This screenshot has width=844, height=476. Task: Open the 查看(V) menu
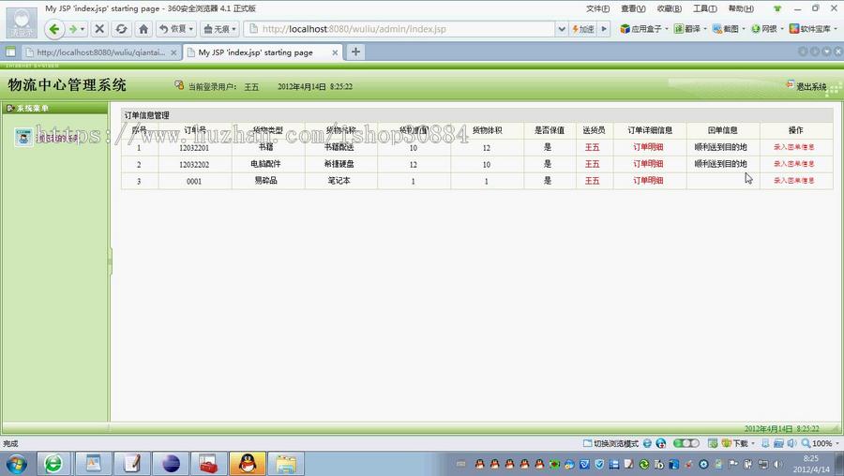[633, 8]
